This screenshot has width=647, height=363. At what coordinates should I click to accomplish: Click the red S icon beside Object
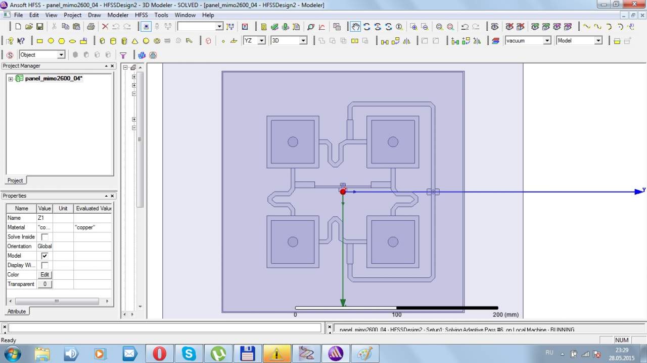(x=10, y=55)
